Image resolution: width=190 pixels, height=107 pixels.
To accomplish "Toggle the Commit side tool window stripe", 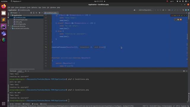I will coord(8,23).
